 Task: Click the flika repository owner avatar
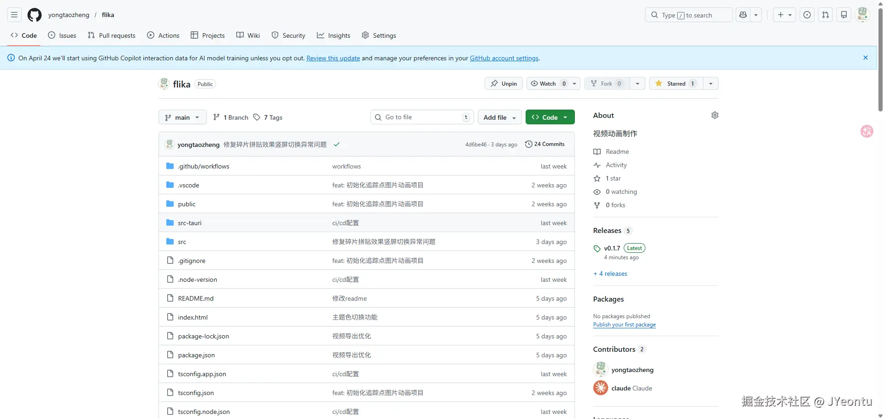164,84
